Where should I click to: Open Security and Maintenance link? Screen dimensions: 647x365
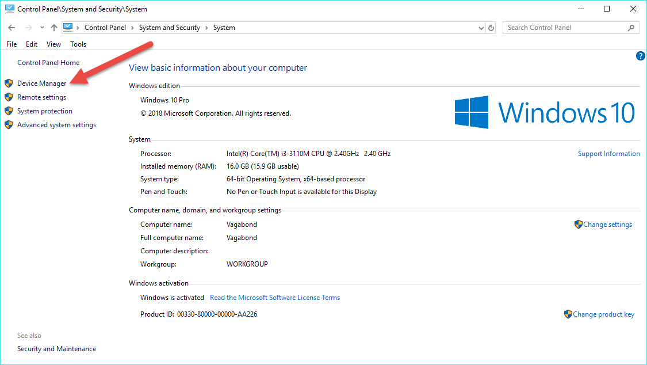click(56, 349)
